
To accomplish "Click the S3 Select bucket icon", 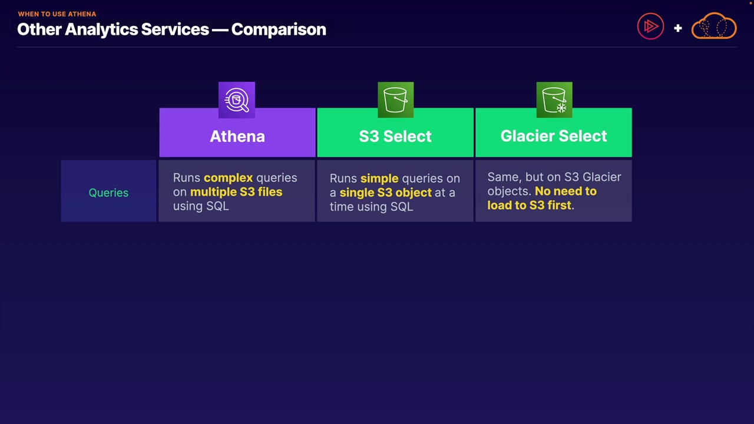I will click(x=395, y=100).
